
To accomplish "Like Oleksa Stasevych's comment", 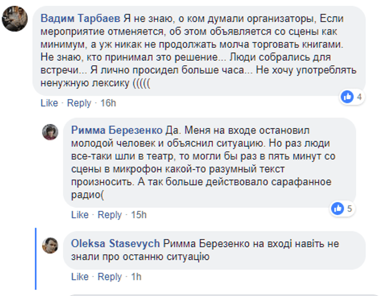I will pos(80,277).
